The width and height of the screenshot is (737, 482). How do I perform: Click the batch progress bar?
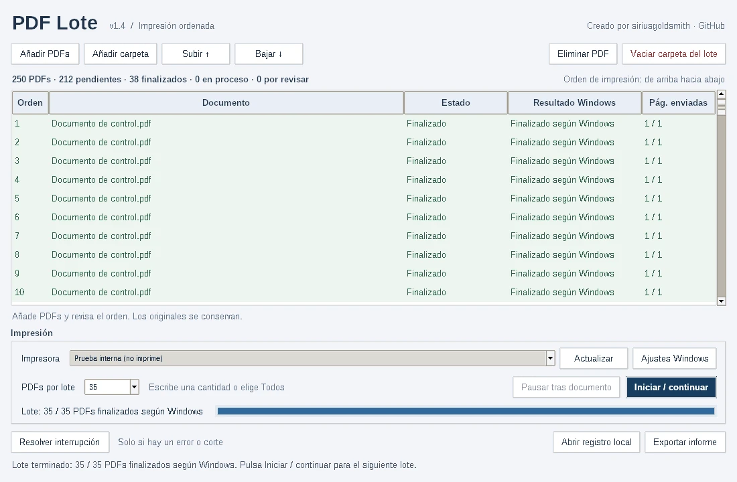click(x=466, y=412)
